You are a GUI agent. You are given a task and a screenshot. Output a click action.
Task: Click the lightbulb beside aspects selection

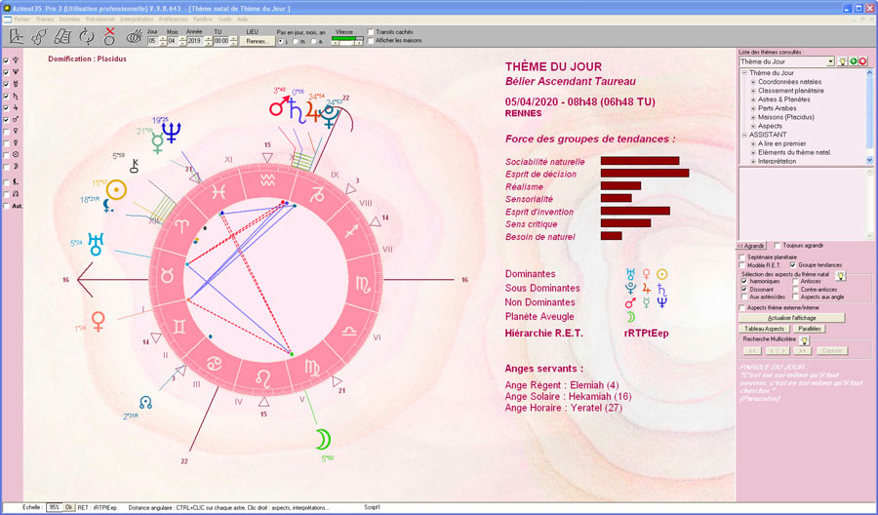tap(840, 276)
